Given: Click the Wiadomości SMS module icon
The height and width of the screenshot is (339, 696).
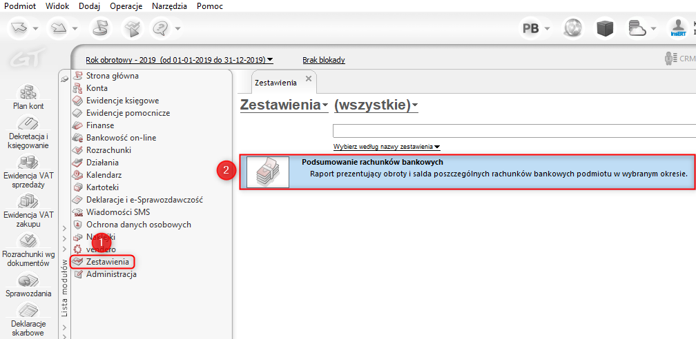Looking at the screenshot, I should (x=78, y=212).
